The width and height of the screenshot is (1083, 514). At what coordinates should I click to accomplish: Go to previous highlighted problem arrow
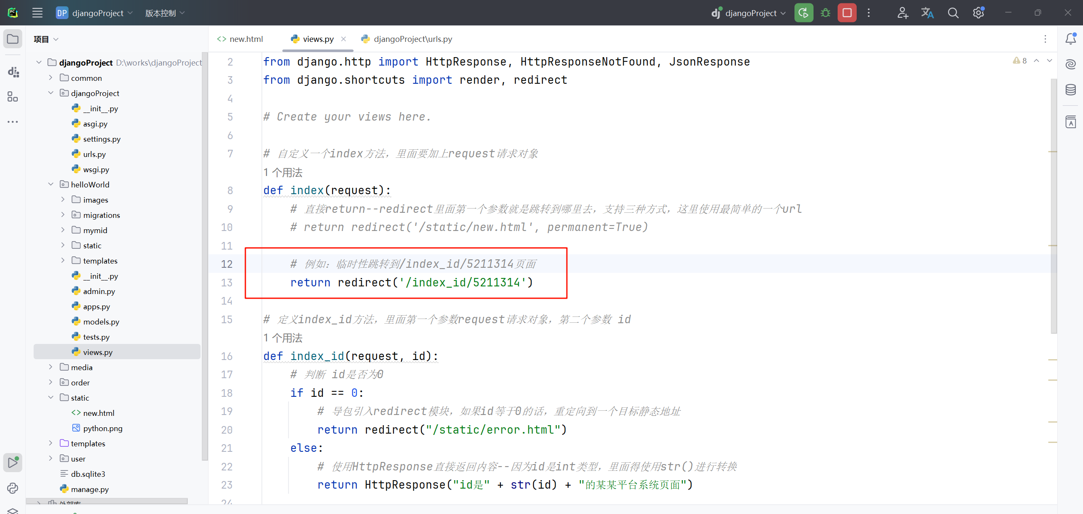pos(1036,60)
